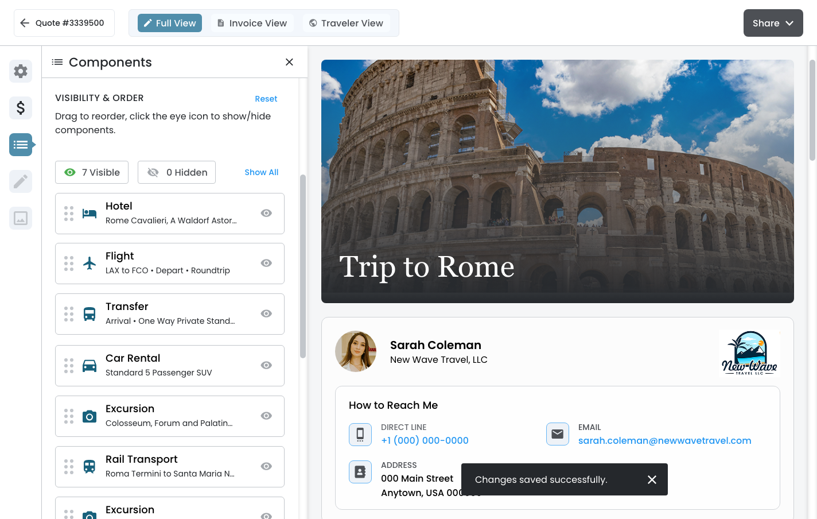The width and height of the screenshot is (817, 519).
Task: Switch to Invoice View tab
Action: coord(252,23)
